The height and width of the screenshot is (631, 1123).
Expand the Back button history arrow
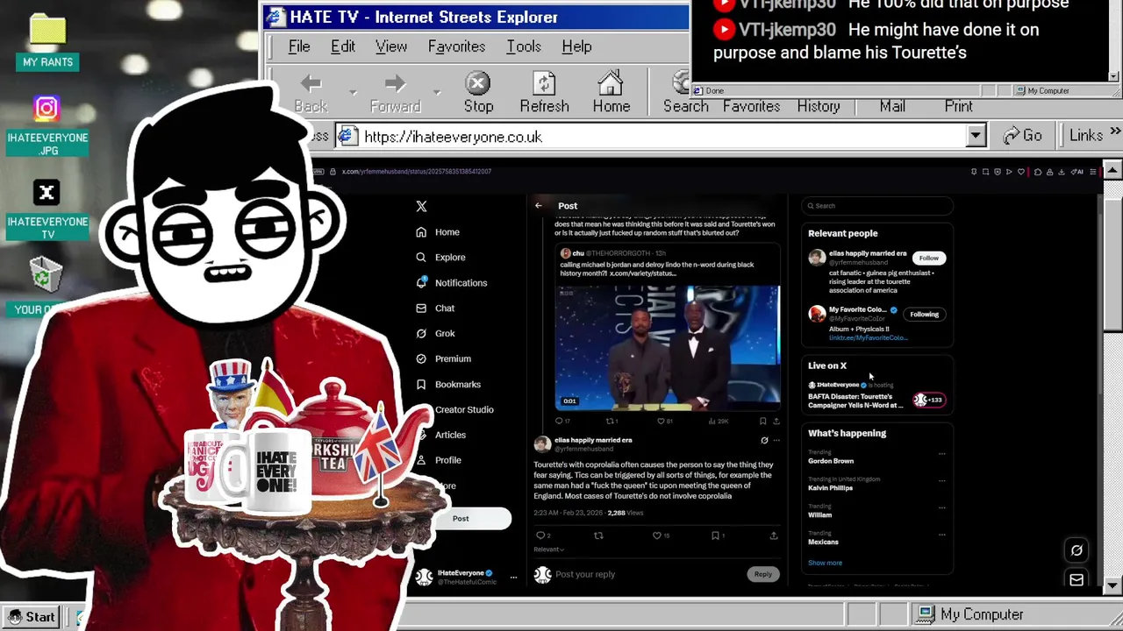click(353, 93)
